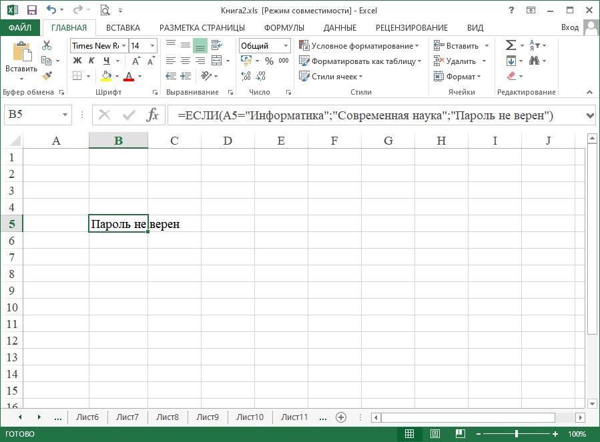Copy selection with the copy icon

(46, 61)
